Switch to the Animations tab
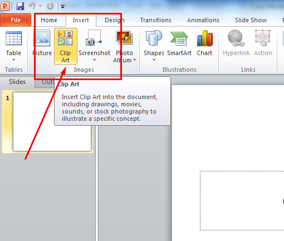 pyautogui.click(x=203, y=20)
